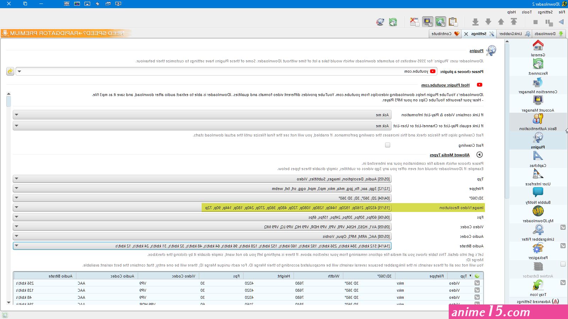568x319 pixels.
Task: Stop all downloads with the stop icon
Action: click(x=536, y=22)
